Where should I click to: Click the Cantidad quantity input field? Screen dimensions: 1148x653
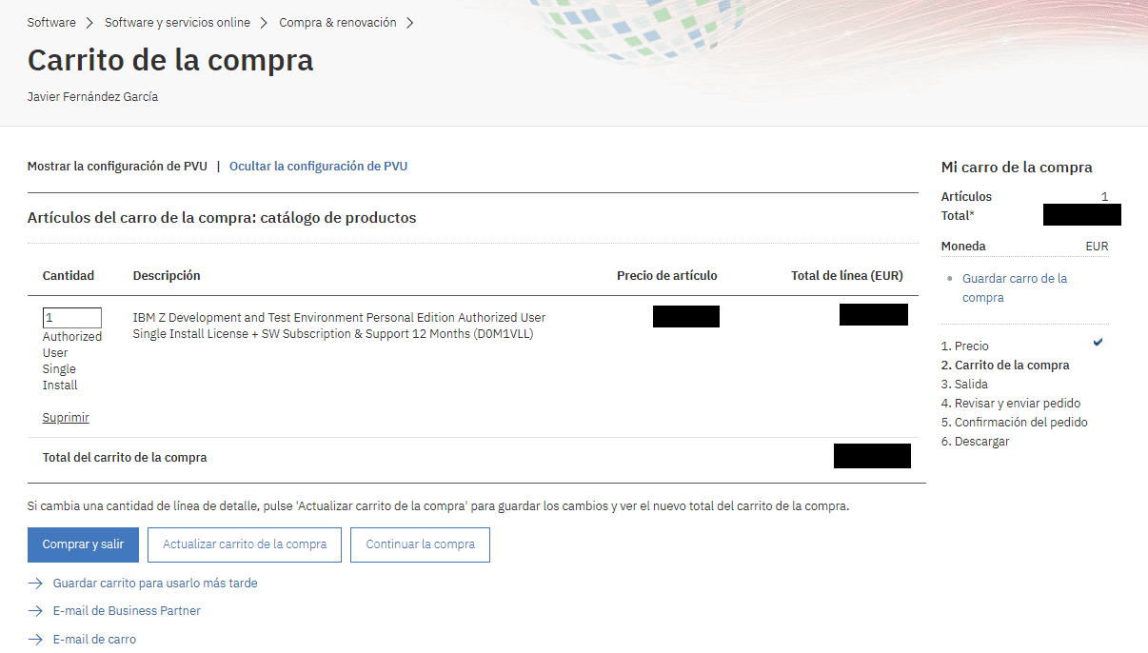coord(71,318)
